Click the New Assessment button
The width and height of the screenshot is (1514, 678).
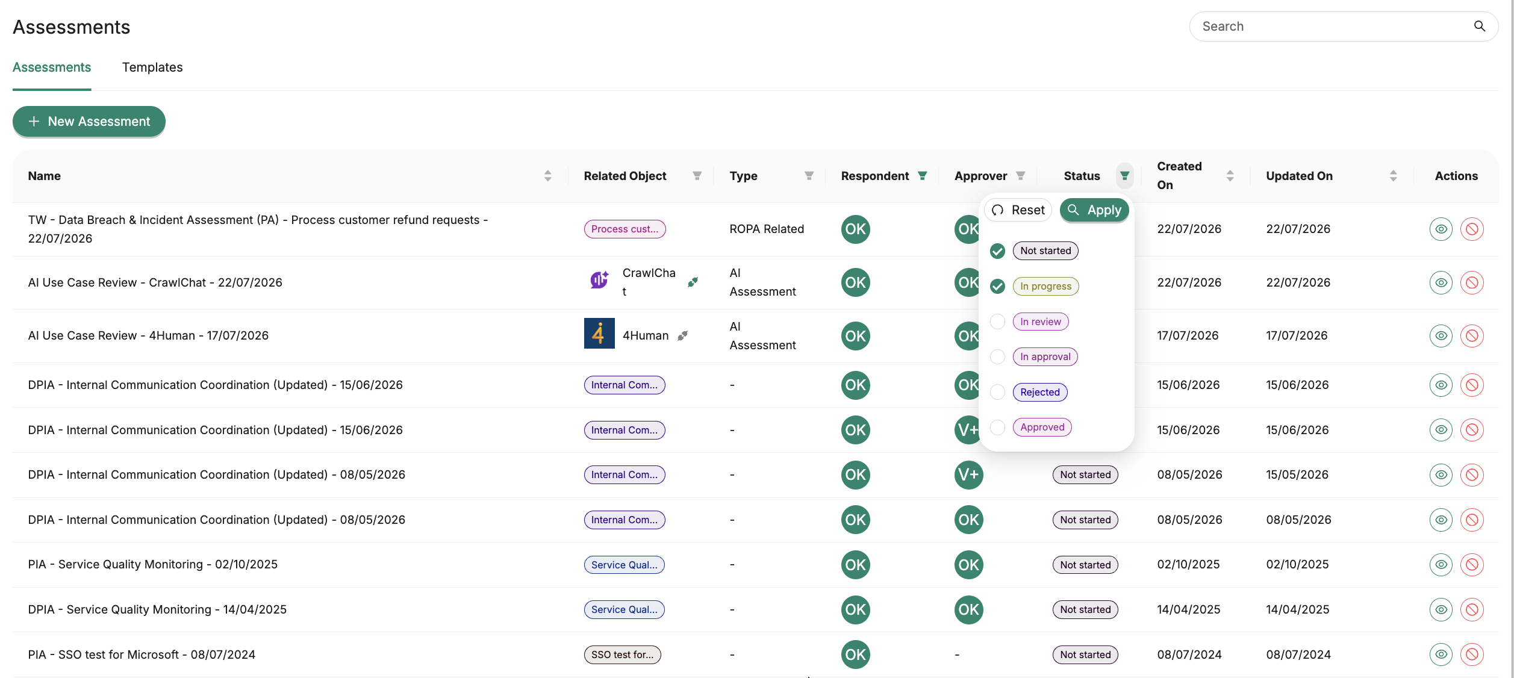(x=89, y=122)
